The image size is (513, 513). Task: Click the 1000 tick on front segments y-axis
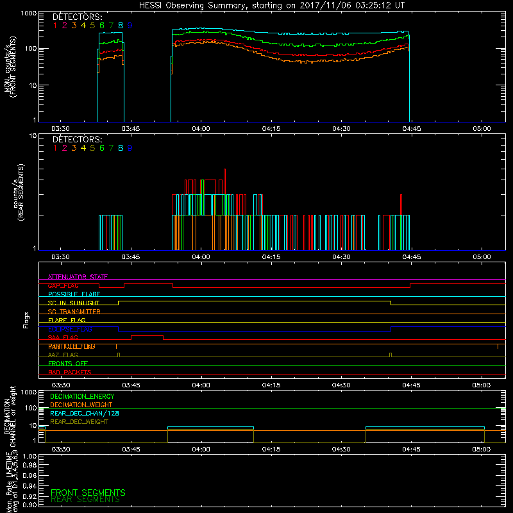(28, 13)
